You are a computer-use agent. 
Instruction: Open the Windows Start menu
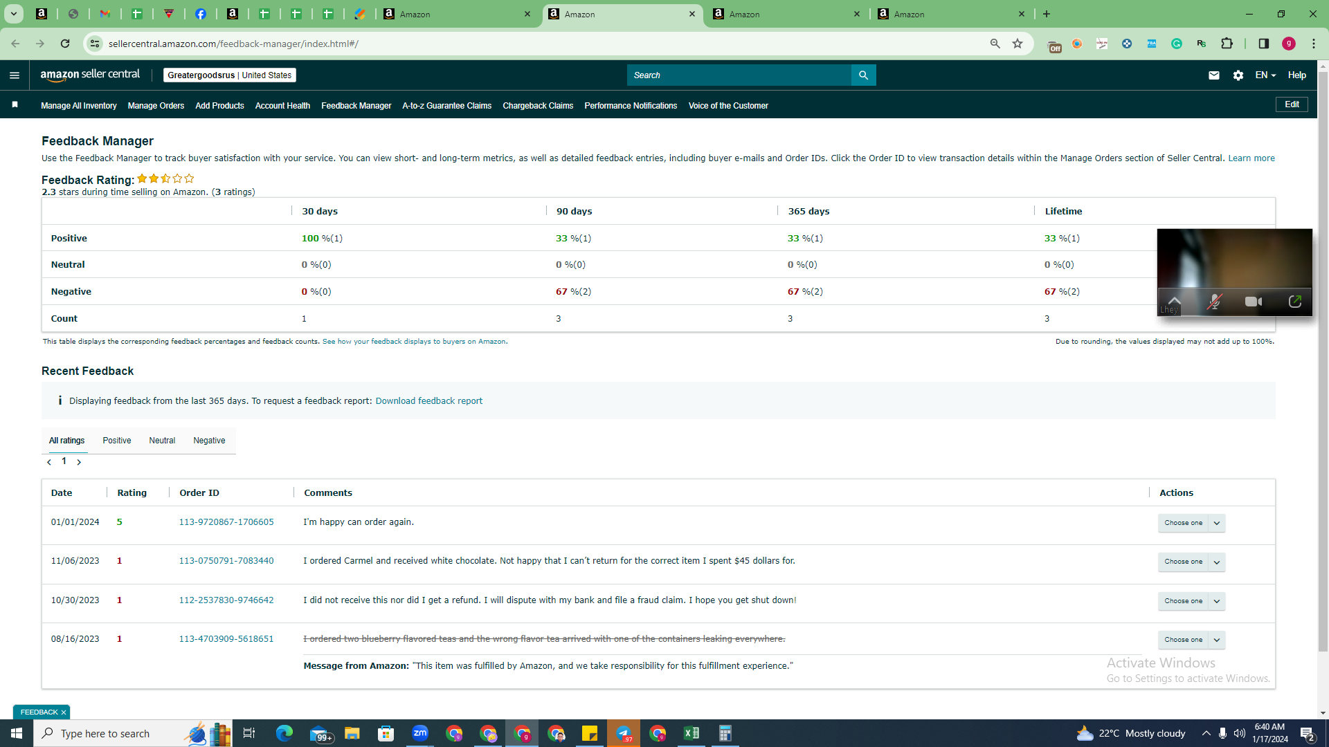(17, 733)
